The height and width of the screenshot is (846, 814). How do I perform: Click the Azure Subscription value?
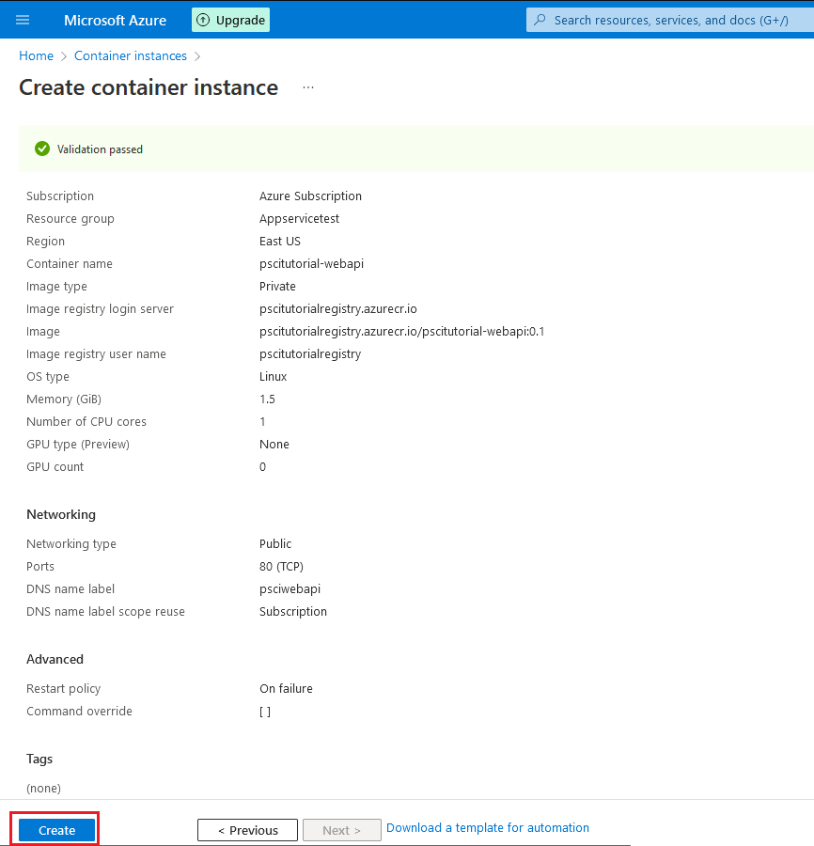[310, 196]
